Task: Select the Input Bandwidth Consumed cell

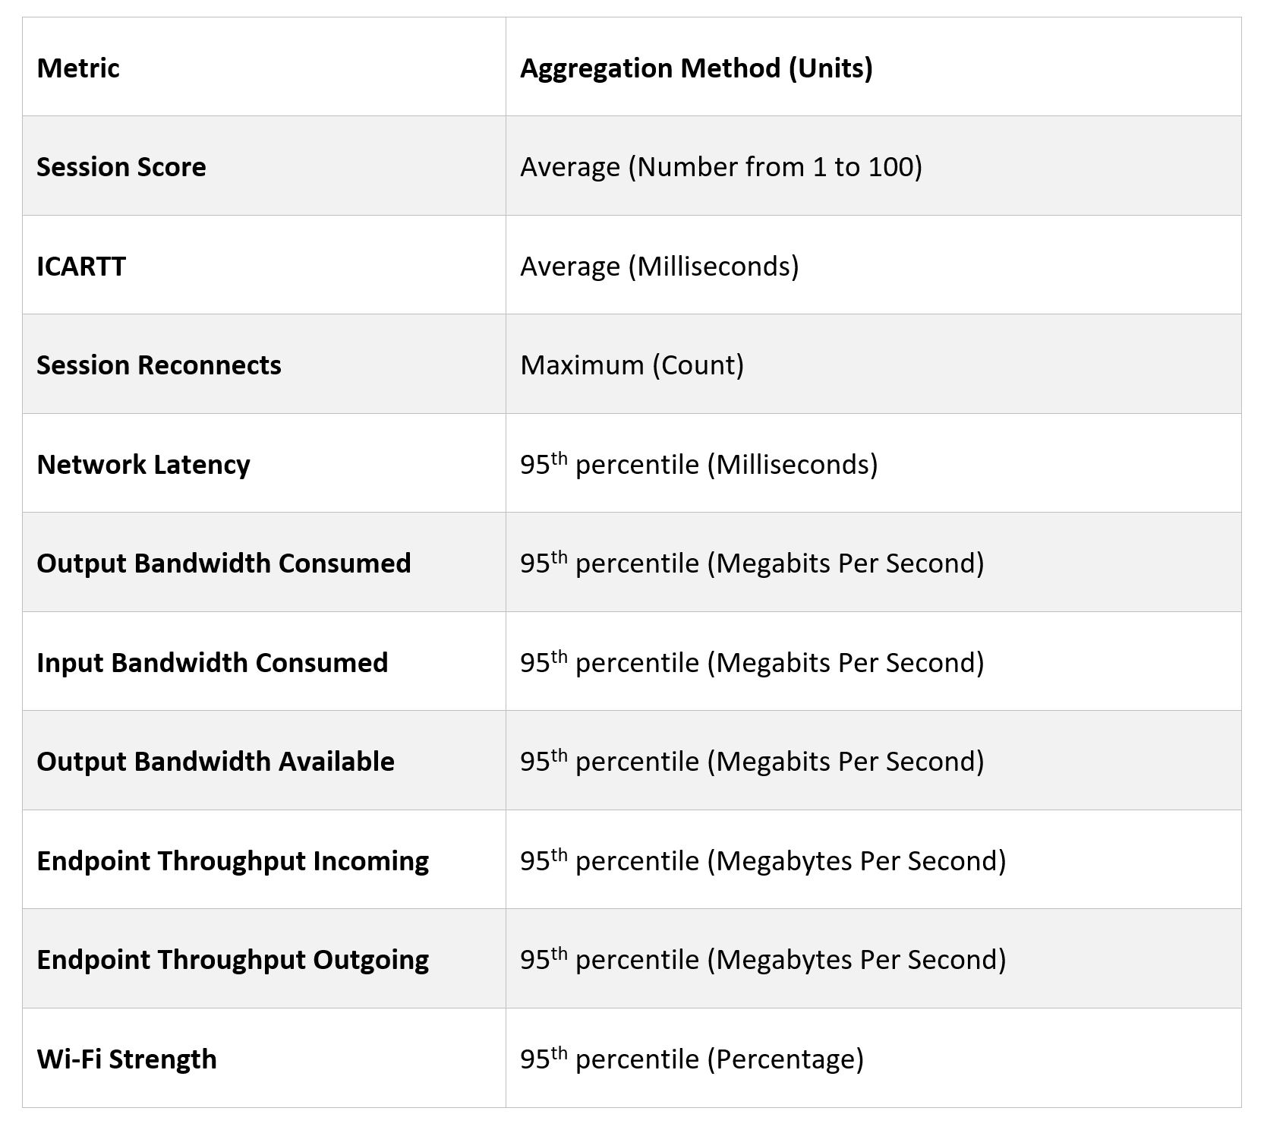Action: coord(213,663)
